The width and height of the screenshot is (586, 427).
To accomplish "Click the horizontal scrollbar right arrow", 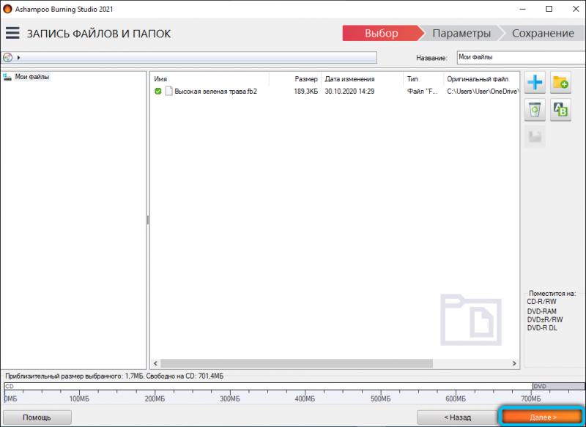I will 514,363.
